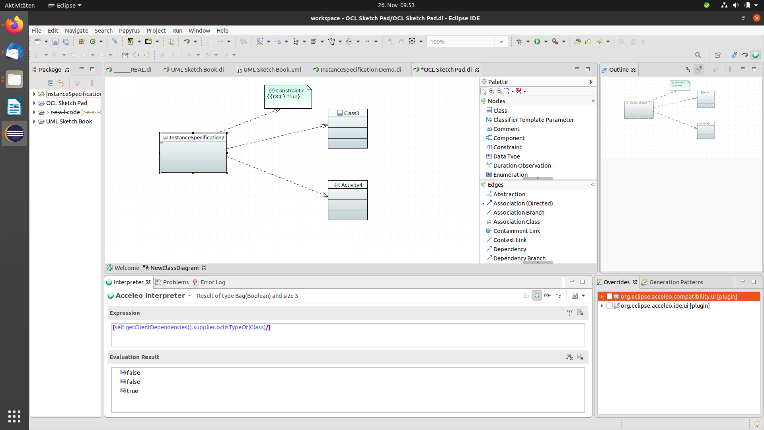
Task: Clear the Expression section contents
Action: (580, 313)
